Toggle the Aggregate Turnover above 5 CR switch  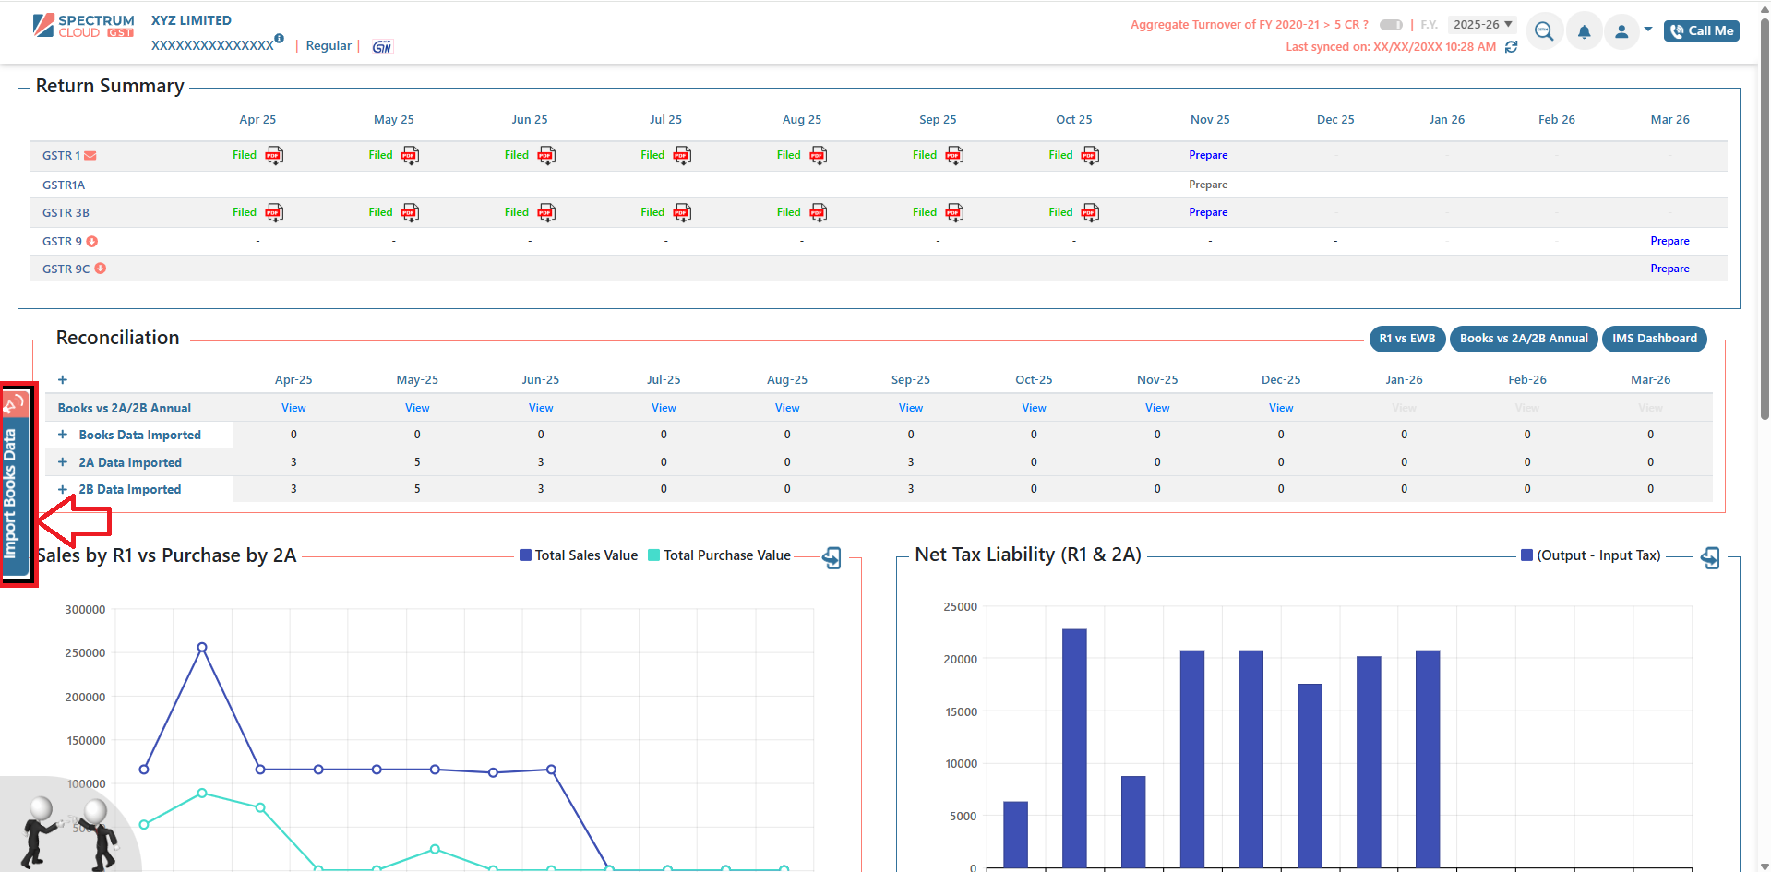(x=1391, y=25)
